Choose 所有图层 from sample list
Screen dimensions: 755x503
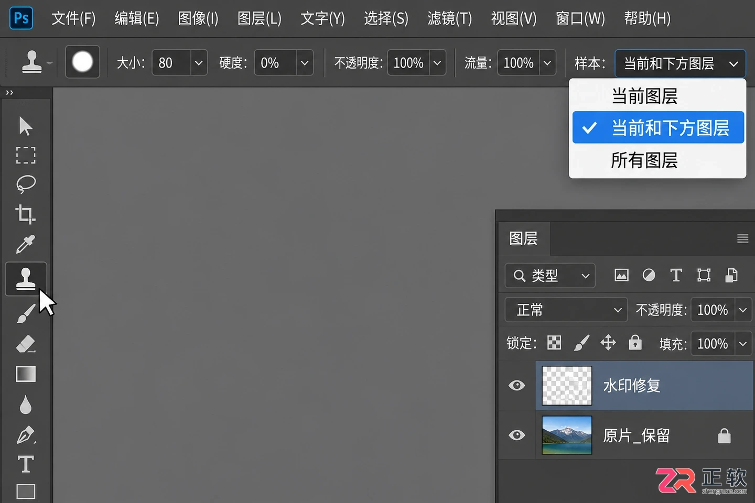pyautogui.click(x=658, y=160)
